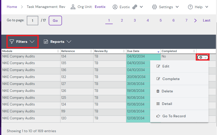The height and width of the screenshot is (135, 217).
Task: Navigate to the Home breadcrumb link
Action: [12, 7]
